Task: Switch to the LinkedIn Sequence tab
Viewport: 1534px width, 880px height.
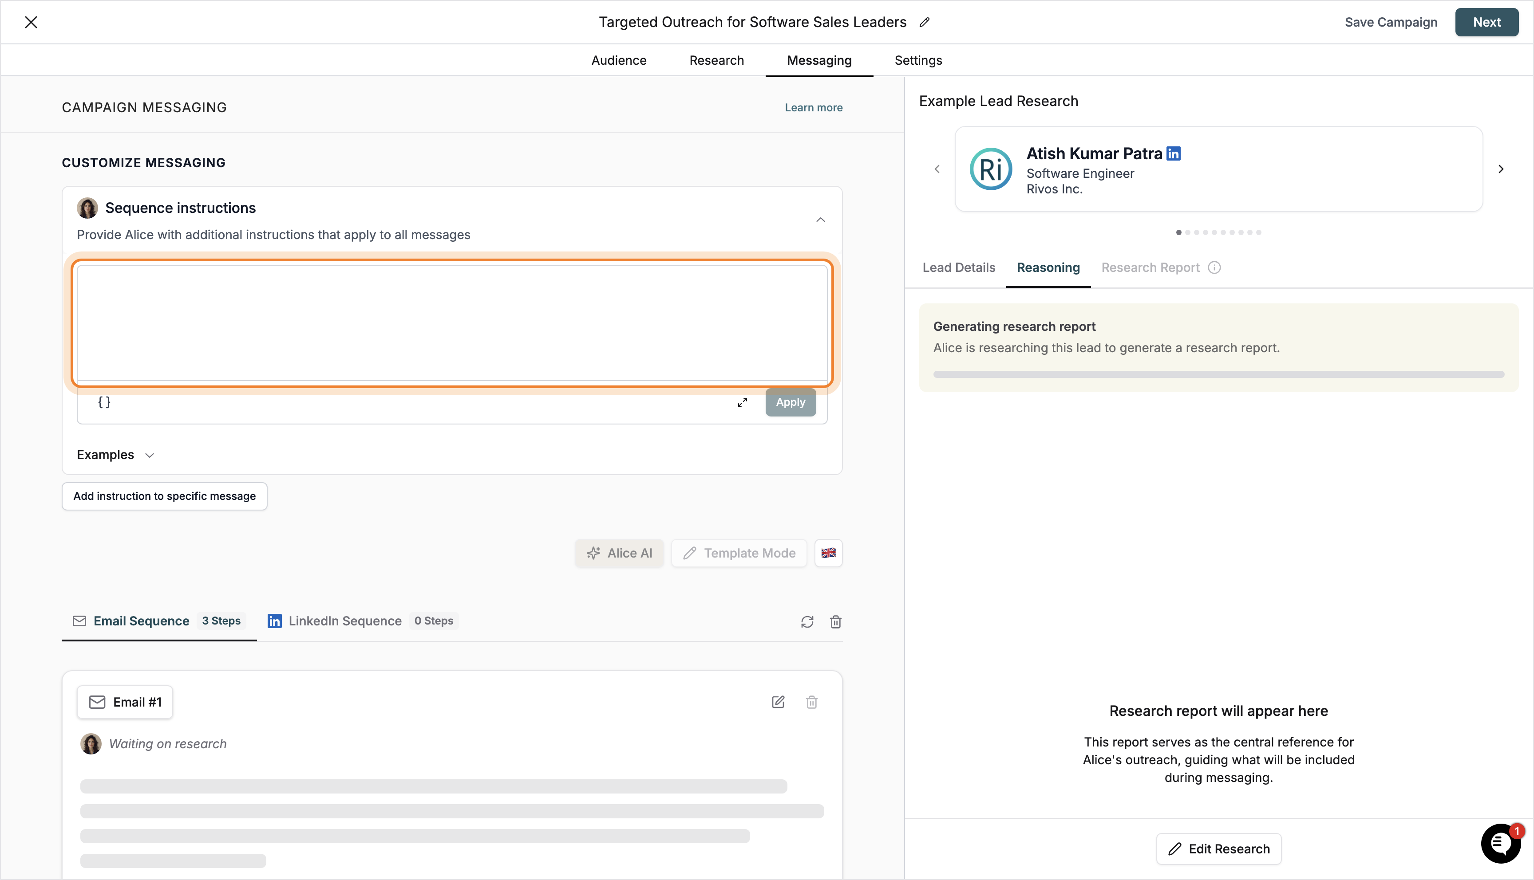Action: coord(344,621)
